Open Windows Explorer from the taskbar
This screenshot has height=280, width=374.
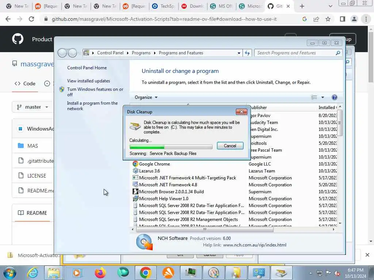tap(54, 273)
